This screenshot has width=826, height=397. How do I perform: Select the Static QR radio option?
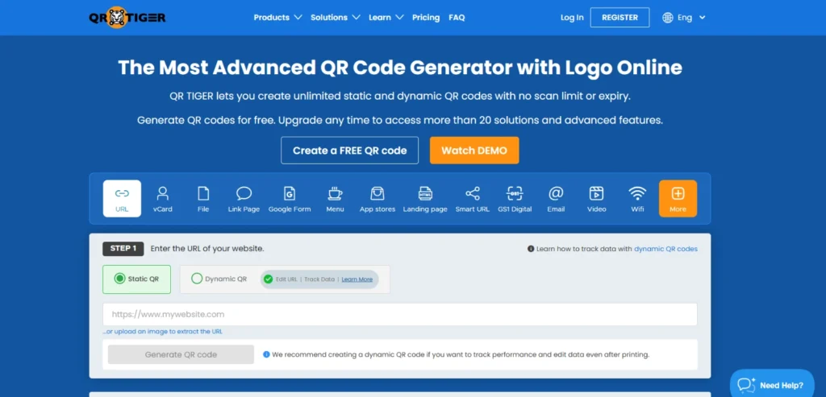point(120,279)
